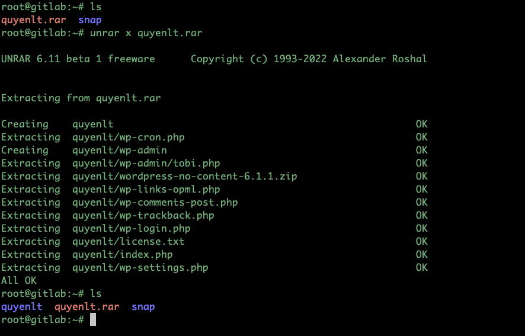Click the blue quyenlt directory in last listing
This screenshot has height=336, width=525.
(22, 307)
